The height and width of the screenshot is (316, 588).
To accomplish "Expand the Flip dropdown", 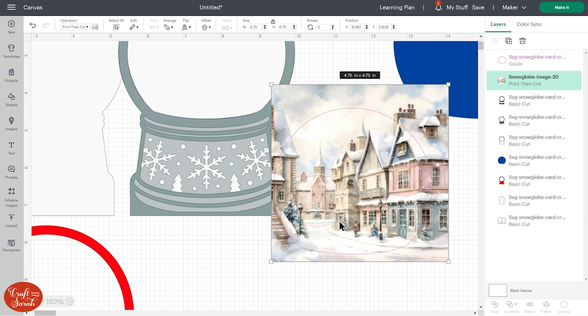I will 186,27.
